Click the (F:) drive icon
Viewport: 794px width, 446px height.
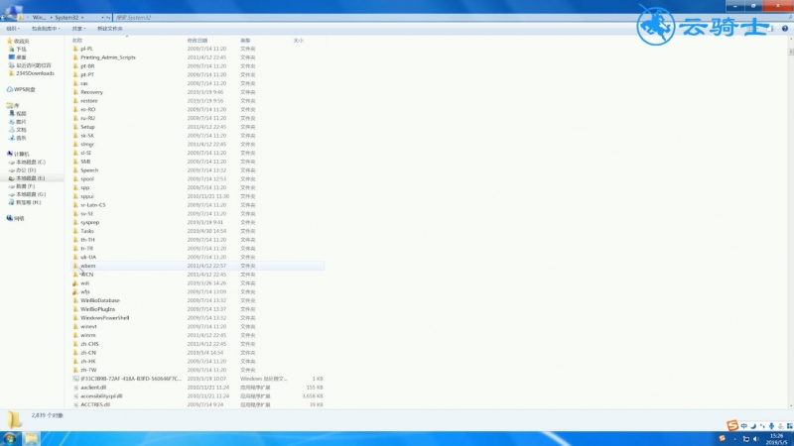(x=12, y=186)
